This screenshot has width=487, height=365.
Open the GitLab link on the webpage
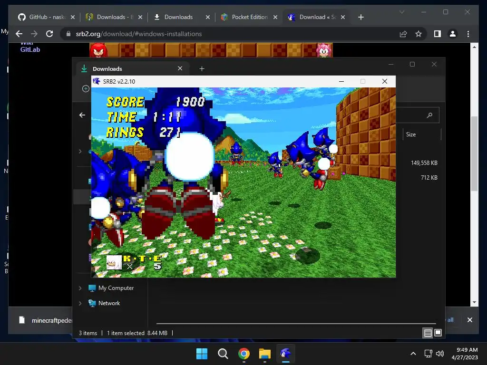pos(30,49)
